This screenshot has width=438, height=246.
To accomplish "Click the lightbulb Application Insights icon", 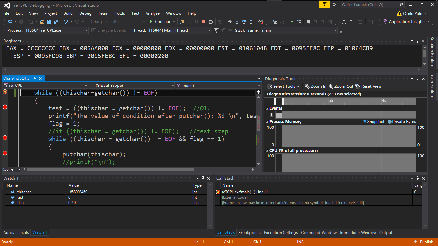I will pos(385,21).
